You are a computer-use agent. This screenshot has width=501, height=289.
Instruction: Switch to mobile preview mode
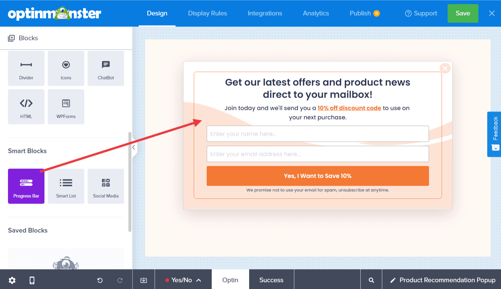32,280
